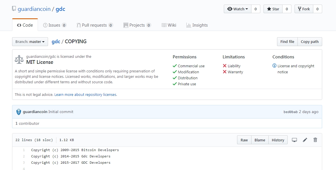The height and width of the screenshot is (170, 336).
Task: Fork the repository
Action: [304, 9]
